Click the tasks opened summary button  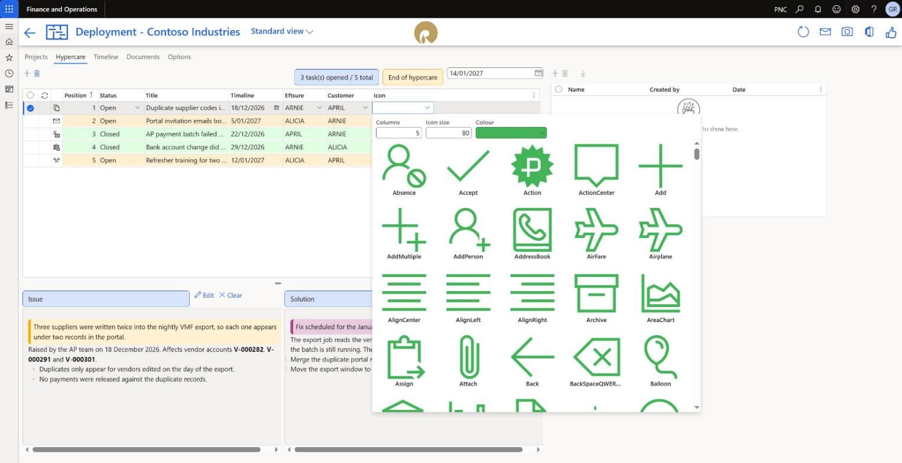tap(336, 77)
